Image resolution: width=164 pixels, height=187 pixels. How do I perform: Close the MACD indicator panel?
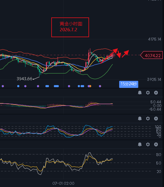(x=156, y=93)
